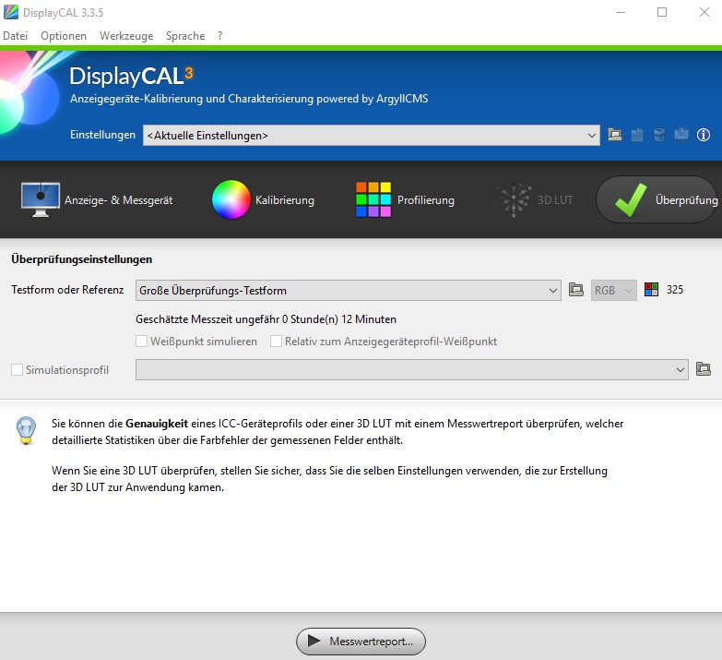Open the question mark help menu

pos(220,36)
